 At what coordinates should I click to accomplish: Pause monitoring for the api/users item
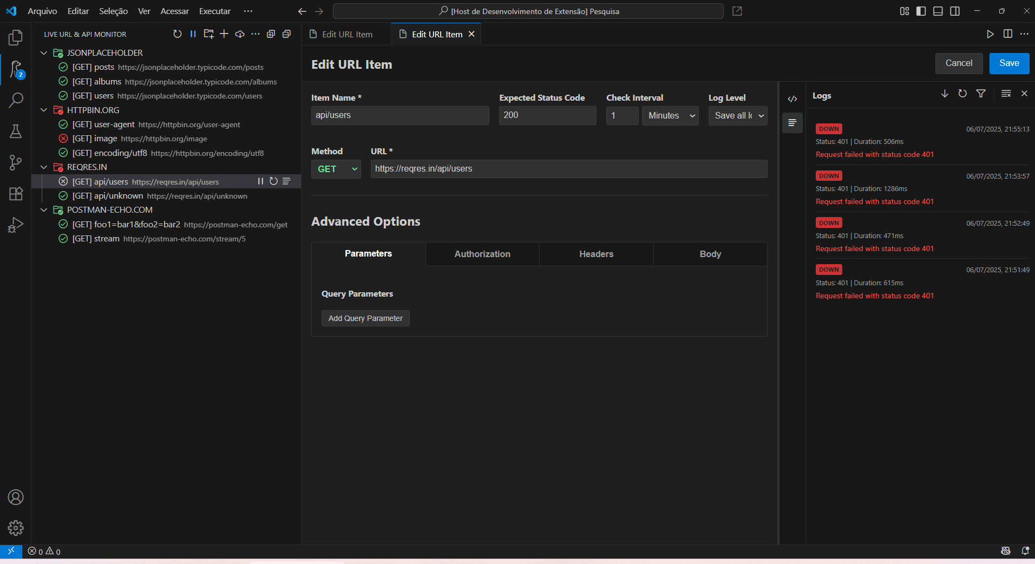pos(261,181)
